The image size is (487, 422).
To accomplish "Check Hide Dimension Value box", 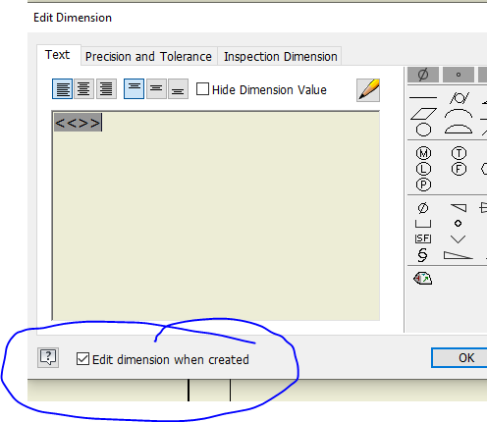I will [x=202, y=89].
